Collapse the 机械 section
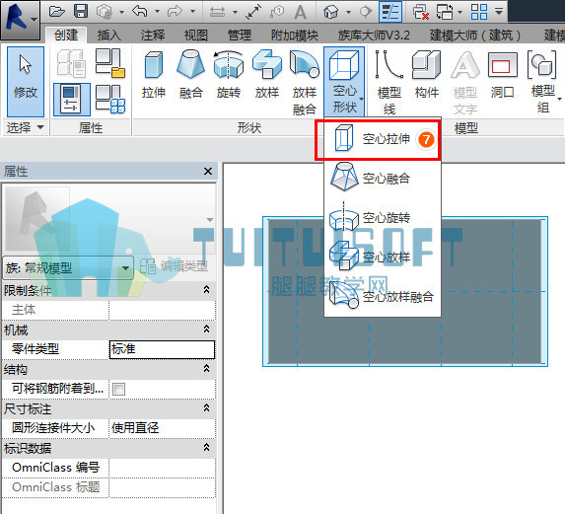 (206, 330)
